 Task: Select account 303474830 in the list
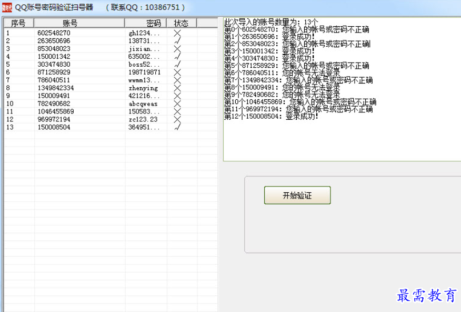54,64
